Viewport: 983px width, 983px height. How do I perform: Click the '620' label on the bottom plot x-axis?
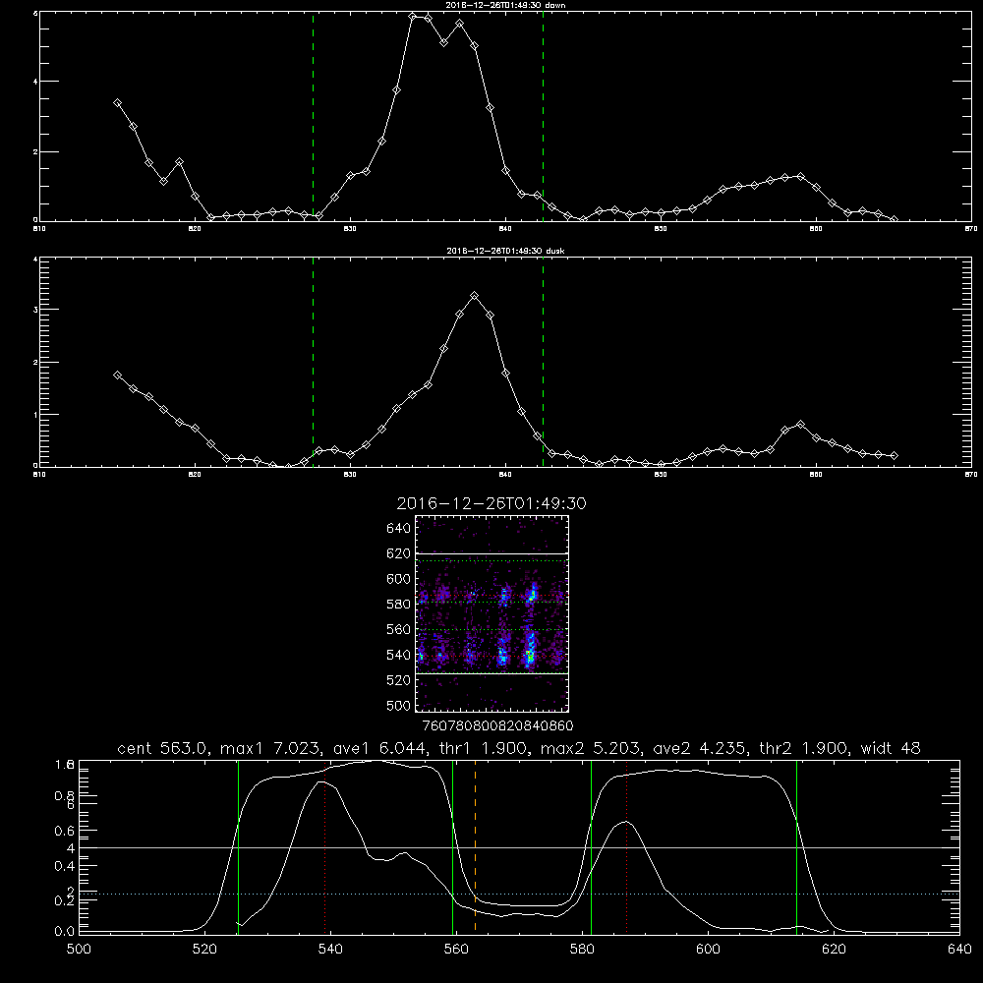(x=834, y=950)
